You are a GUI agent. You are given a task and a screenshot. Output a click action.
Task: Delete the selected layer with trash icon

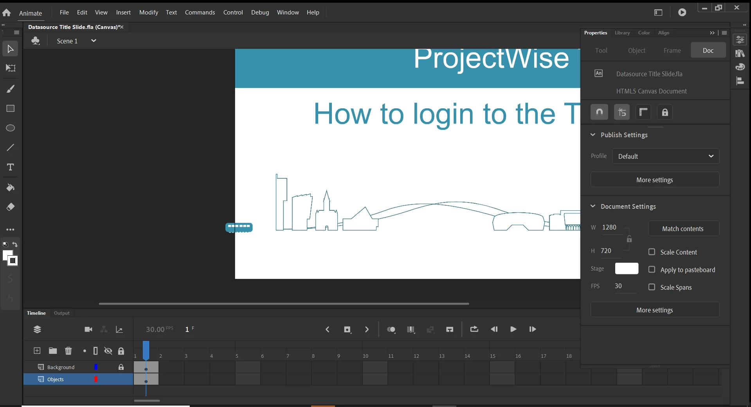(68, 351)
